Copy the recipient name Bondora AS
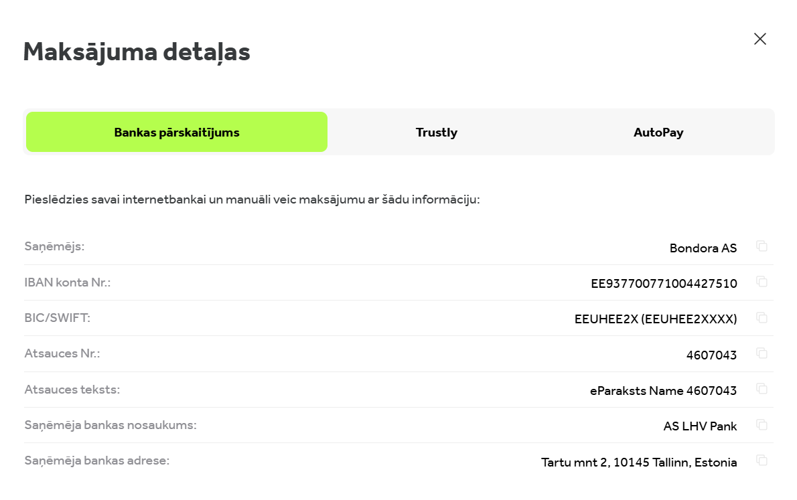 (762, 246)
